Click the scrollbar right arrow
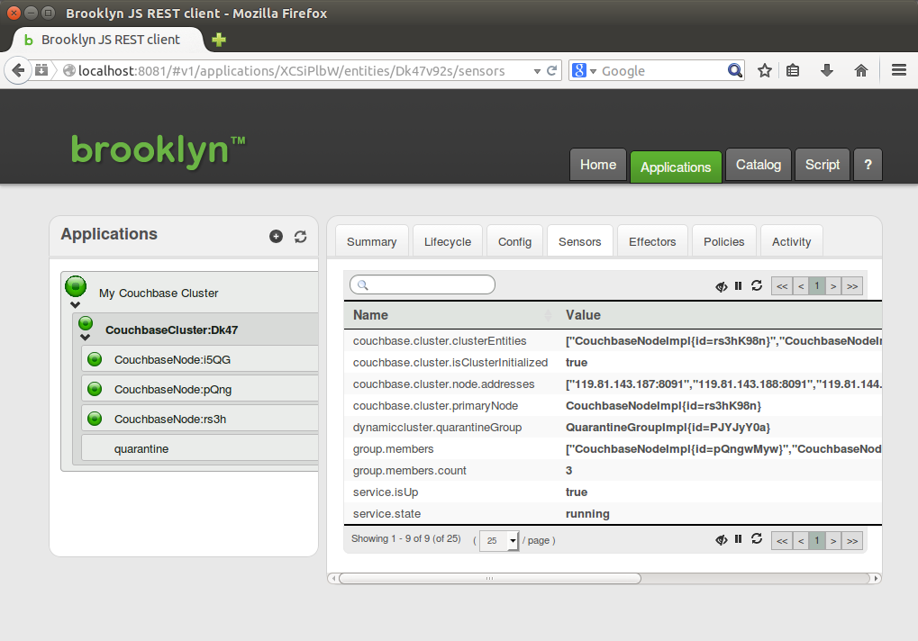The width and height of the screenshot is (918, 641). pyautogui.click(x=876, y=578)
